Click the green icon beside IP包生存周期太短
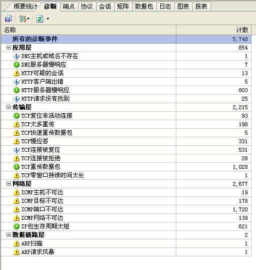The height and width of the screenshot is (270, 256). (x=17, y=226)
